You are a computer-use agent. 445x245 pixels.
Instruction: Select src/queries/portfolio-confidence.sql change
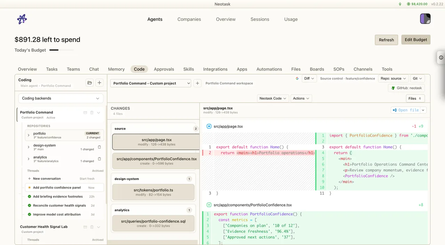(x=153, y=223)
